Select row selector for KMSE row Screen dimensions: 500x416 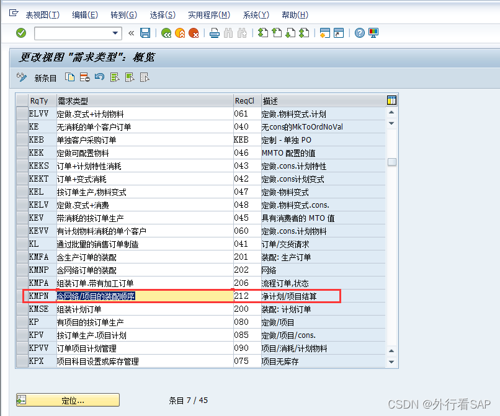tap(22, 309)
